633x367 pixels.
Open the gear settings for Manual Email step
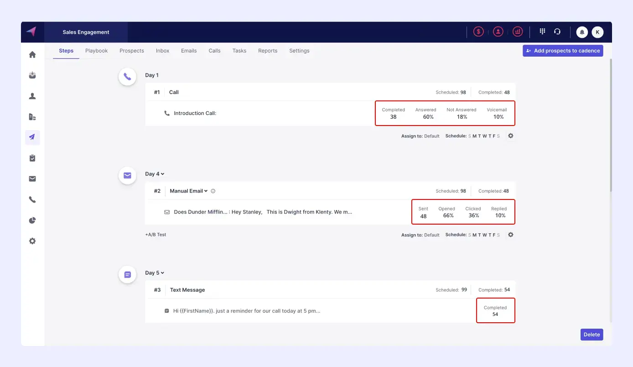pos(511,235)
